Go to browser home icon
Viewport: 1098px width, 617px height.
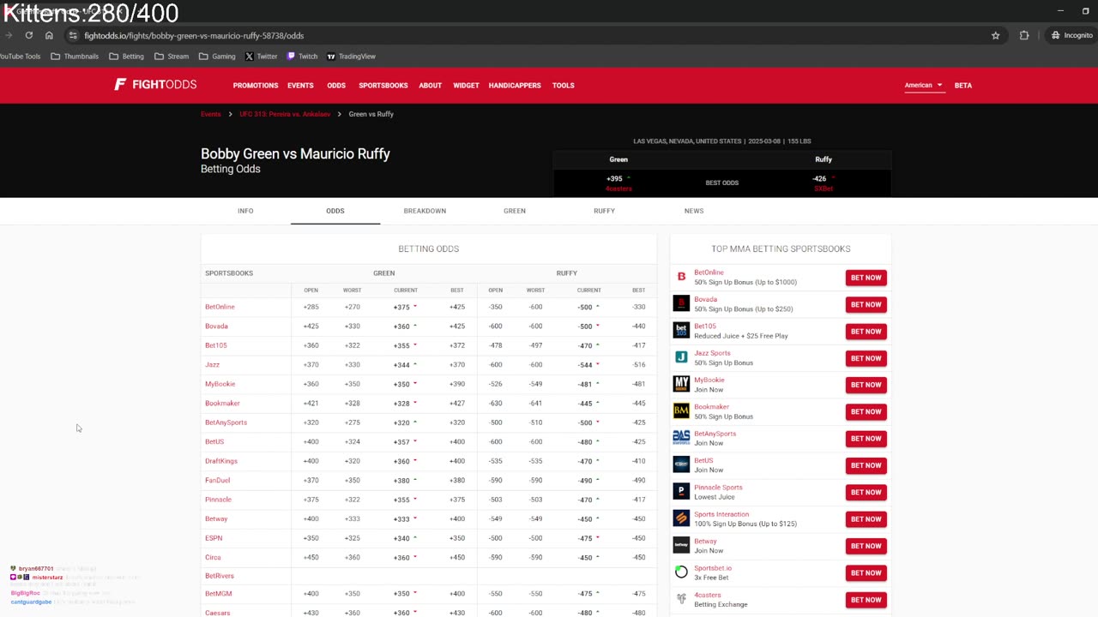pos(49,35)
